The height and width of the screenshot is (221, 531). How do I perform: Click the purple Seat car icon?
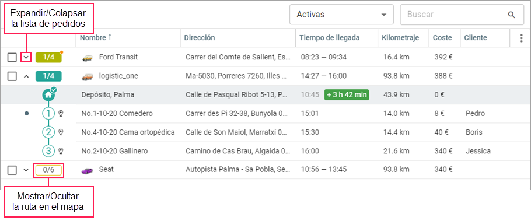(87, 171)
